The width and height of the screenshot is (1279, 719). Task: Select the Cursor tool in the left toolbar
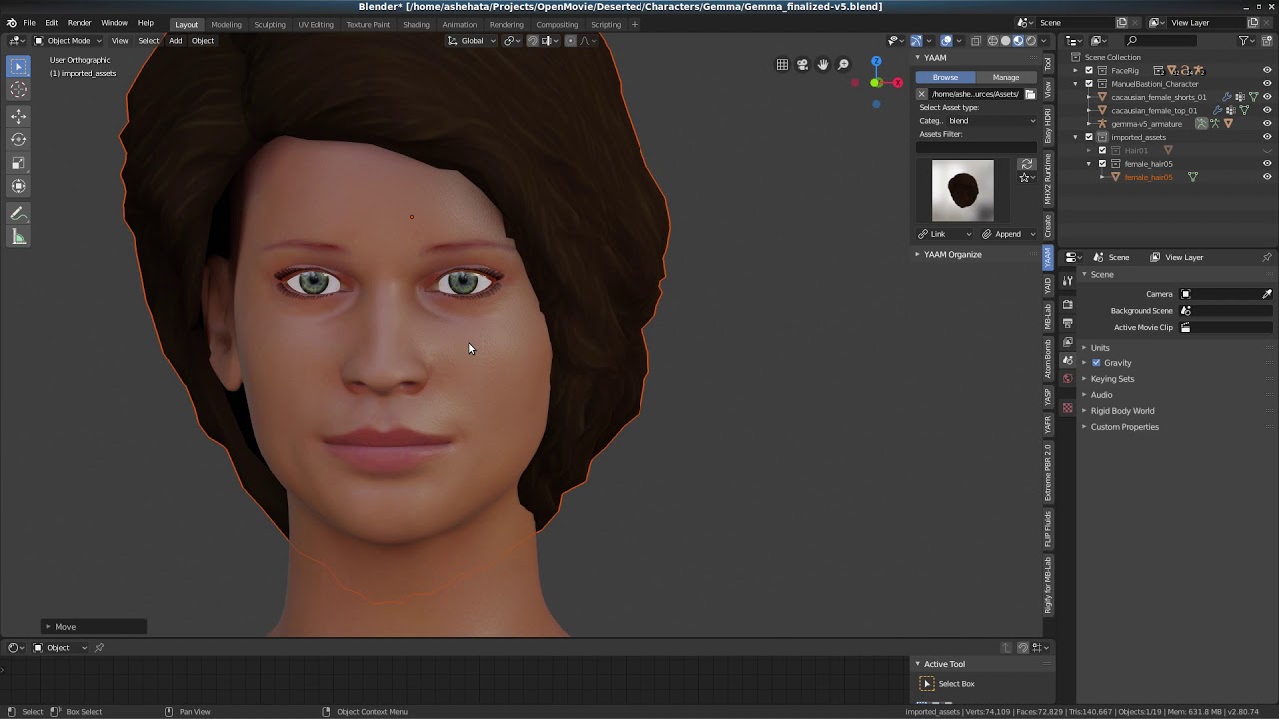(x=19, y=90)
